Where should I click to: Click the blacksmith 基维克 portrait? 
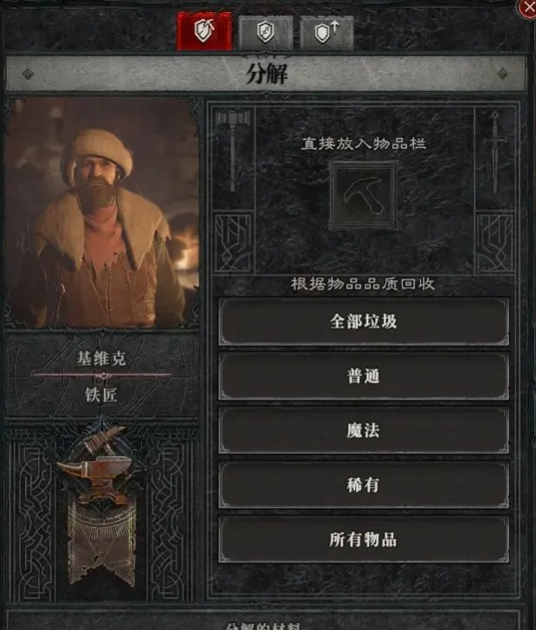point(102,213)
